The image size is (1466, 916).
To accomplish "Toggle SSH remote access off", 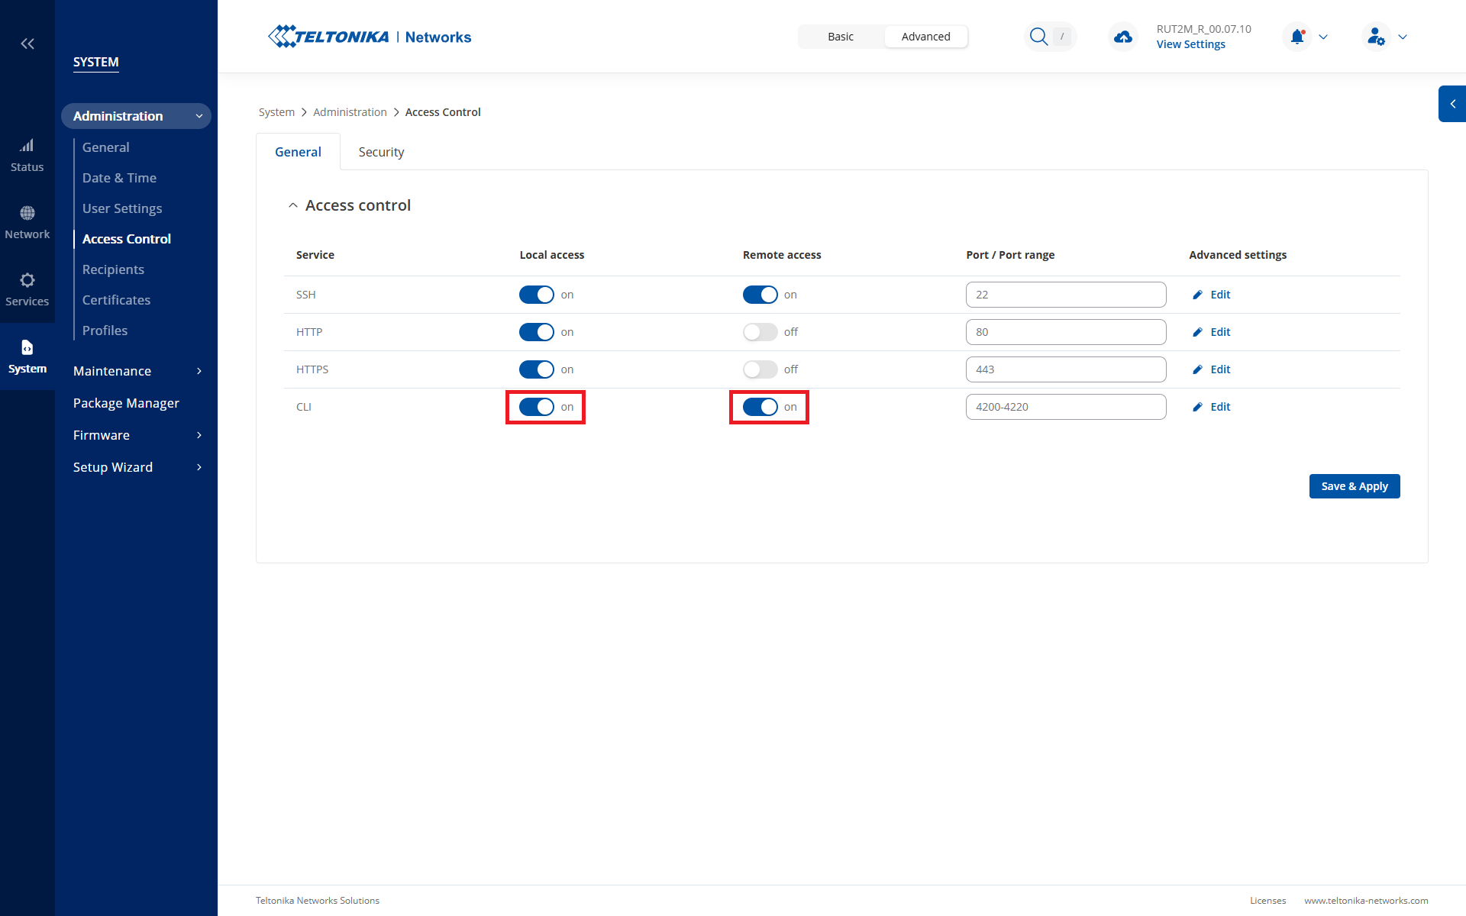I will click(x=760, y=295).
